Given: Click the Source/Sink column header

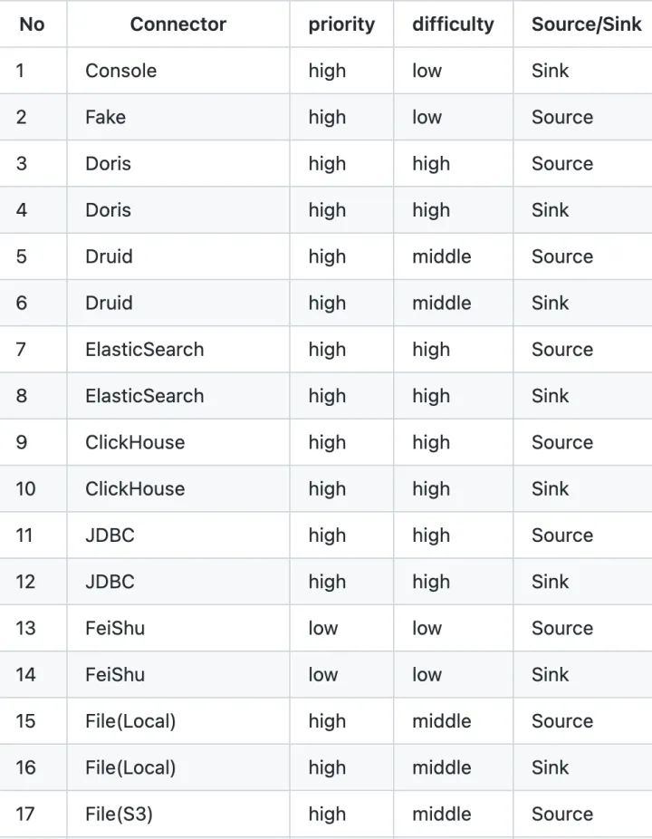Looking at the screenshot, I should (586, 24).
